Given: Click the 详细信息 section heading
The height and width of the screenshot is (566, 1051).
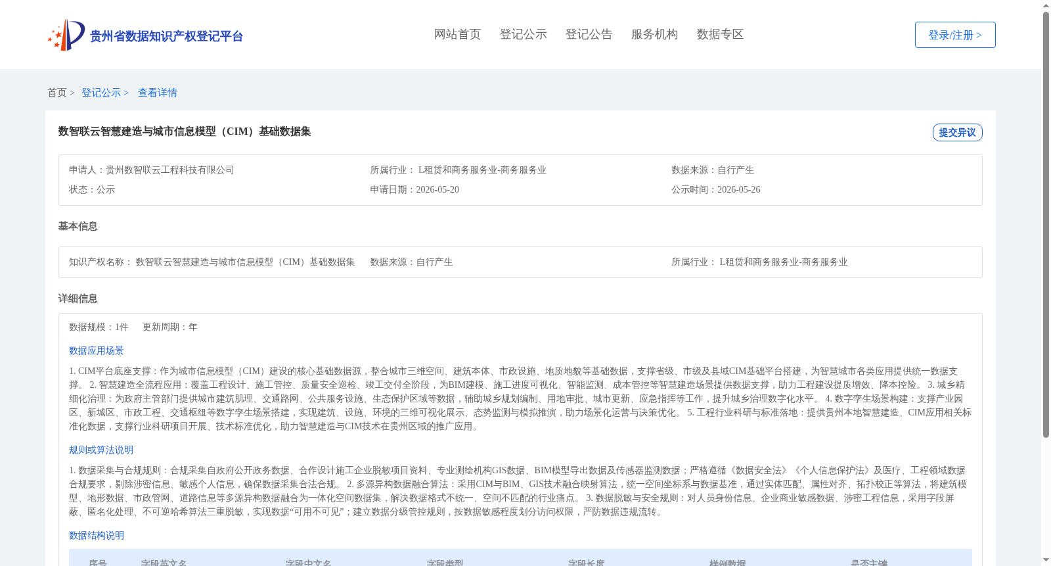Looking at the screenshot, I should (78, 298).
